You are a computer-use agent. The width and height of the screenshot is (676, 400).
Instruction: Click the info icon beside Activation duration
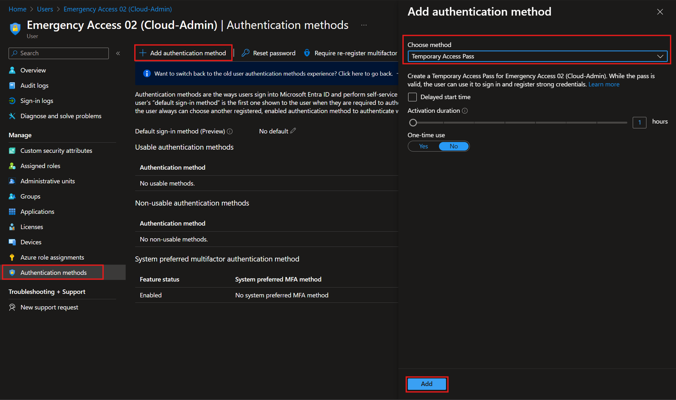[x=465, y=111]
